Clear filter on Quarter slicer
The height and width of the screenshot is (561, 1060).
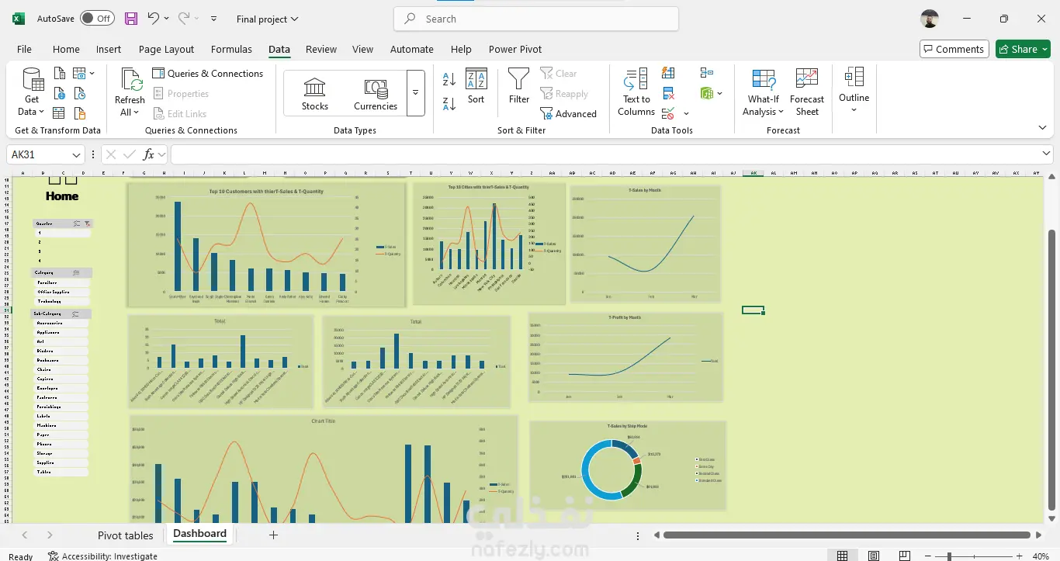87,223
